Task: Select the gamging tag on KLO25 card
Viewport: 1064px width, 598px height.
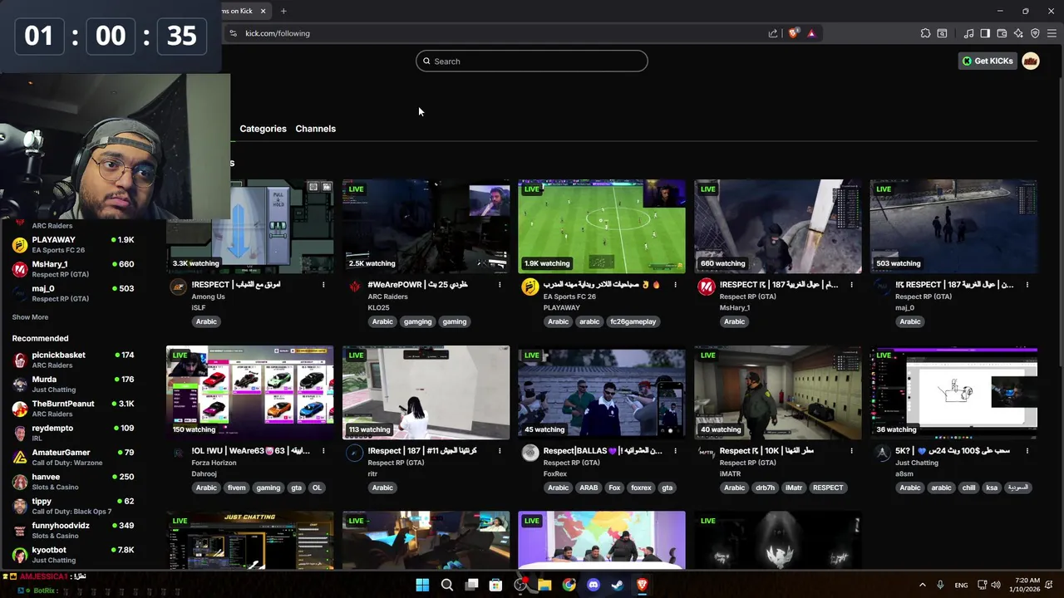Action: (x=418, y=321)
